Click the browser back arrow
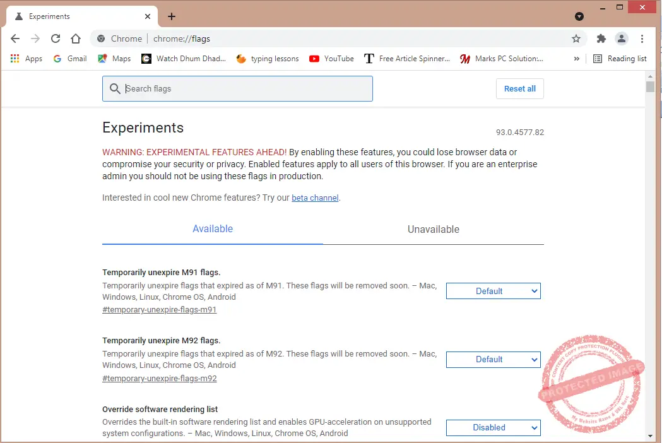The image size is (662, 443). point(15,38)
